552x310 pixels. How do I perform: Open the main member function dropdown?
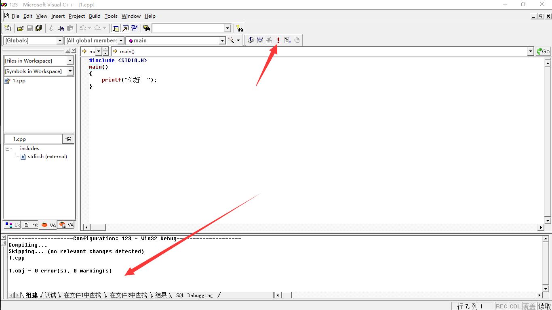pos(222,40)
